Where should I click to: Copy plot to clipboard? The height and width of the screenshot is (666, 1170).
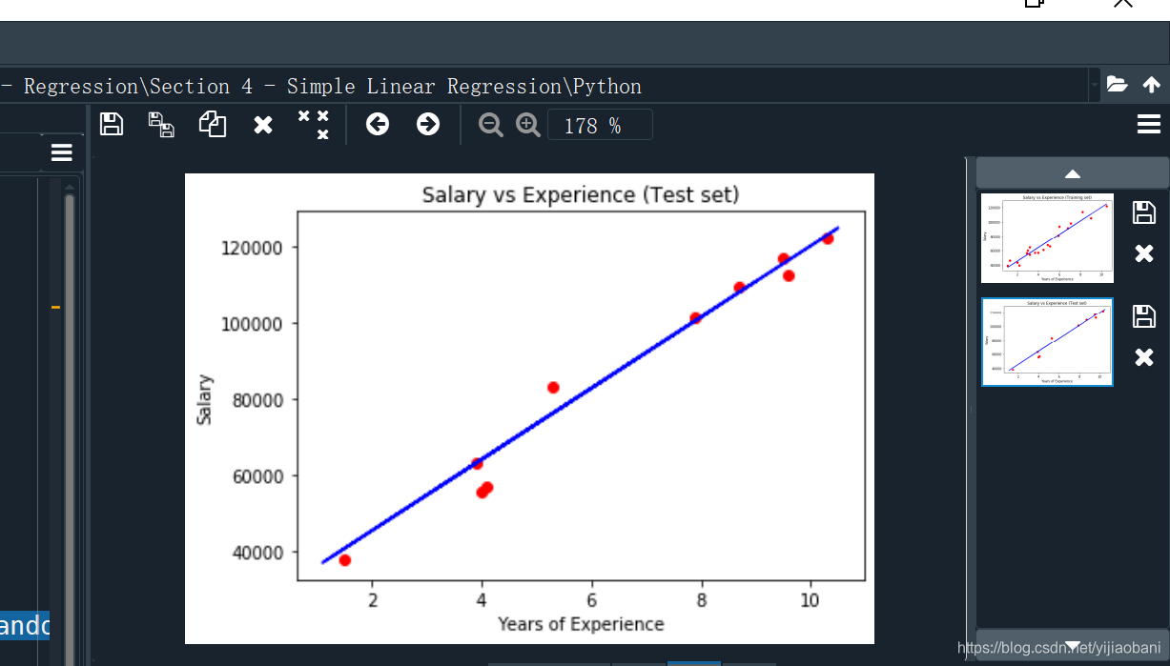(212, 124)
